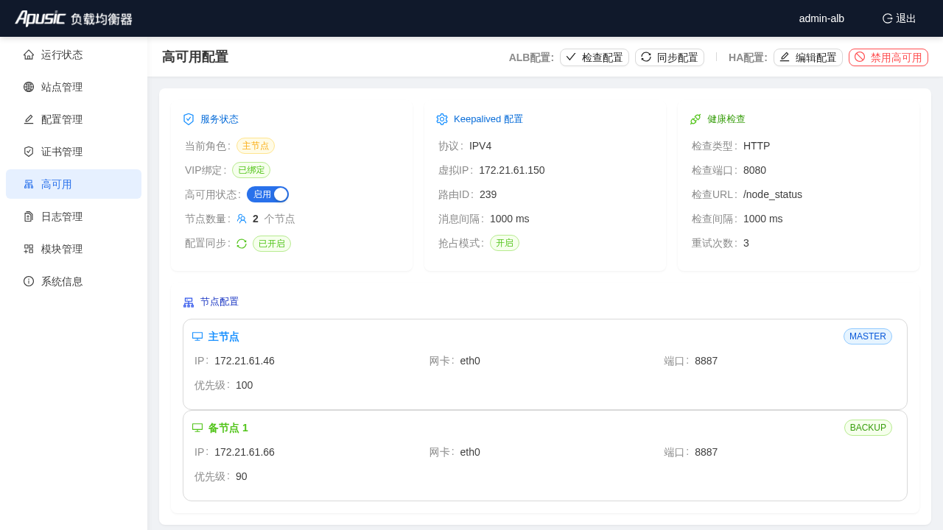The image size is (943, 530).
Task: Click the check port value 8080
Action: coord(755,170)
